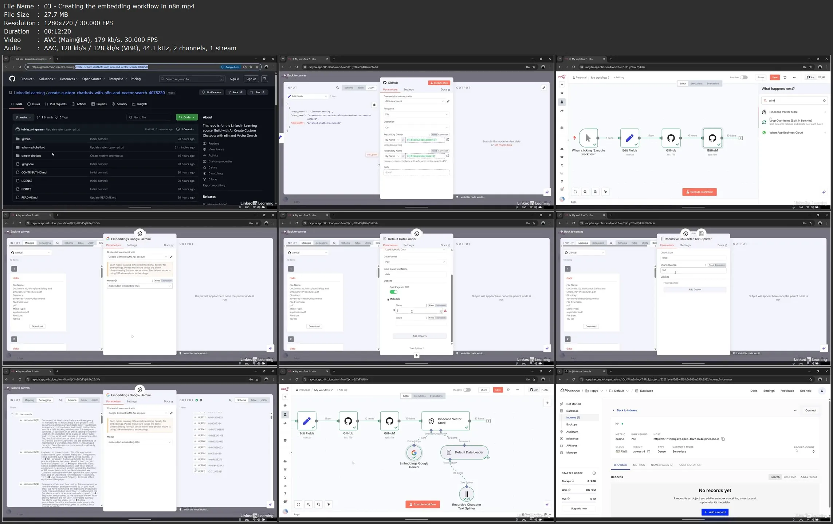Viewport: 833px width, 524px height.
Task: Copy the input JSON in the GitHub node panel
Action: tap(374, 105)
